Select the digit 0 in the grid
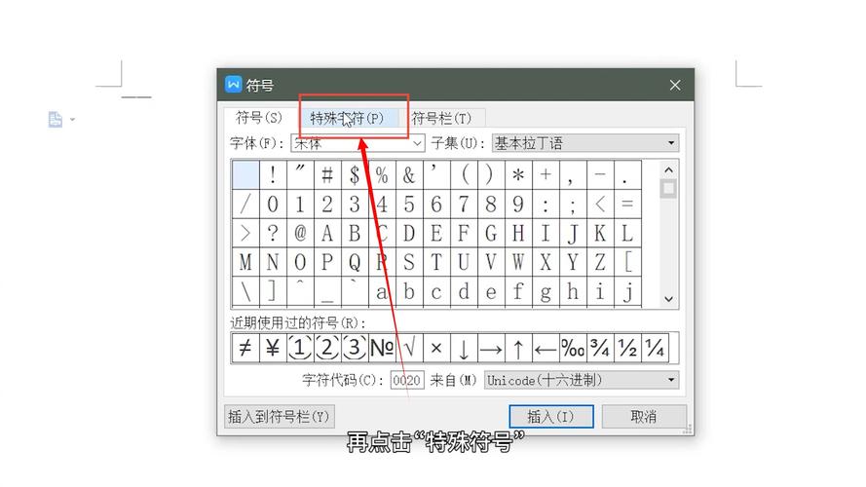 (273, 205)
